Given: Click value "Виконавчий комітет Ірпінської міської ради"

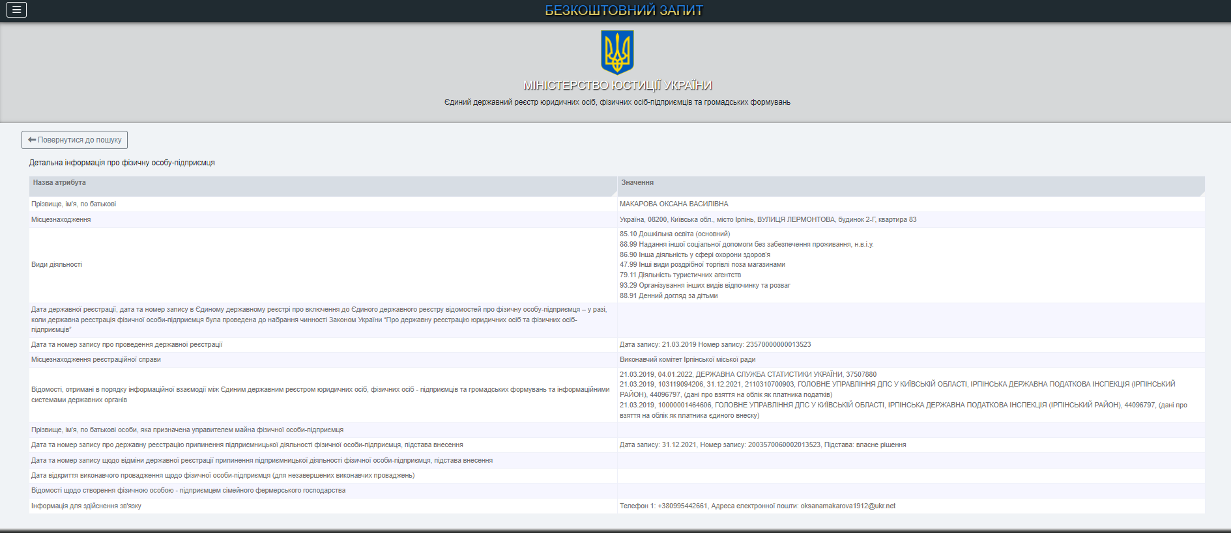Looking at the screenshot, I should click(687, 360).
